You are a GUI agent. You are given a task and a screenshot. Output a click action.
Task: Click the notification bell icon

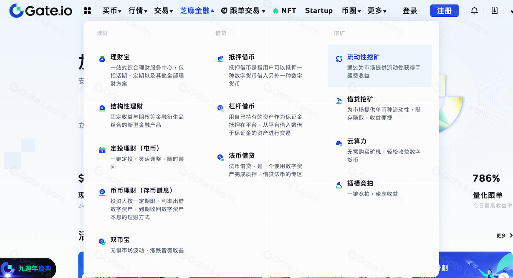[474, 11]
